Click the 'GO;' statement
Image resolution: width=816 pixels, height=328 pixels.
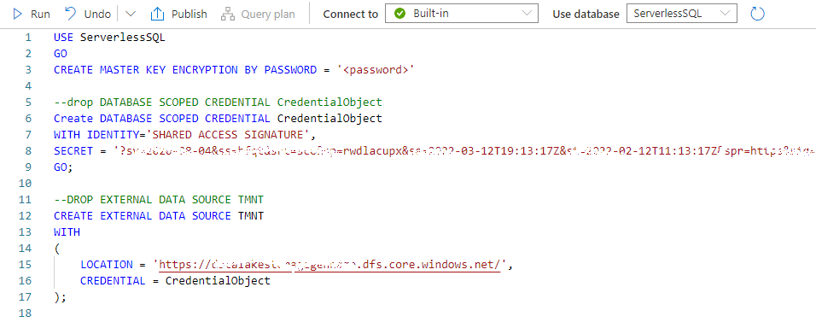coord(63,167)
